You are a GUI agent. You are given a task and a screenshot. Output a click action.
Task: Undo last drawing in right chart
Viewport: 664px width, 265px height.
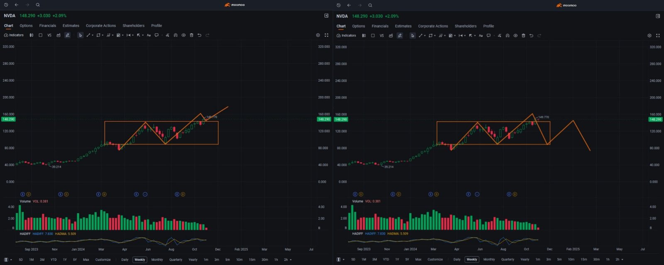click(x=531, y=36)
